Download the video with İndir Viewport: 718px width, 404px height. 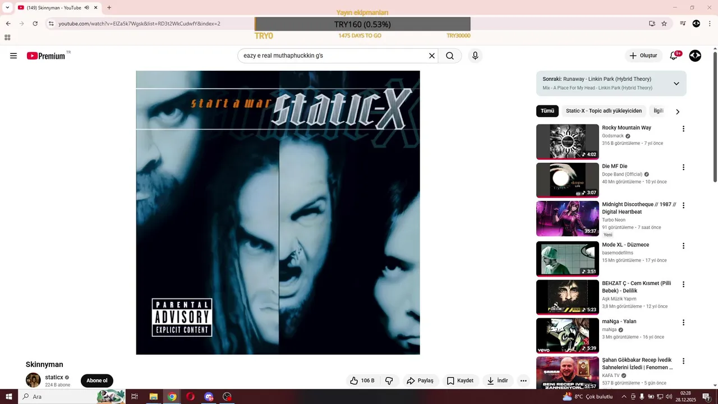(498, 380)
